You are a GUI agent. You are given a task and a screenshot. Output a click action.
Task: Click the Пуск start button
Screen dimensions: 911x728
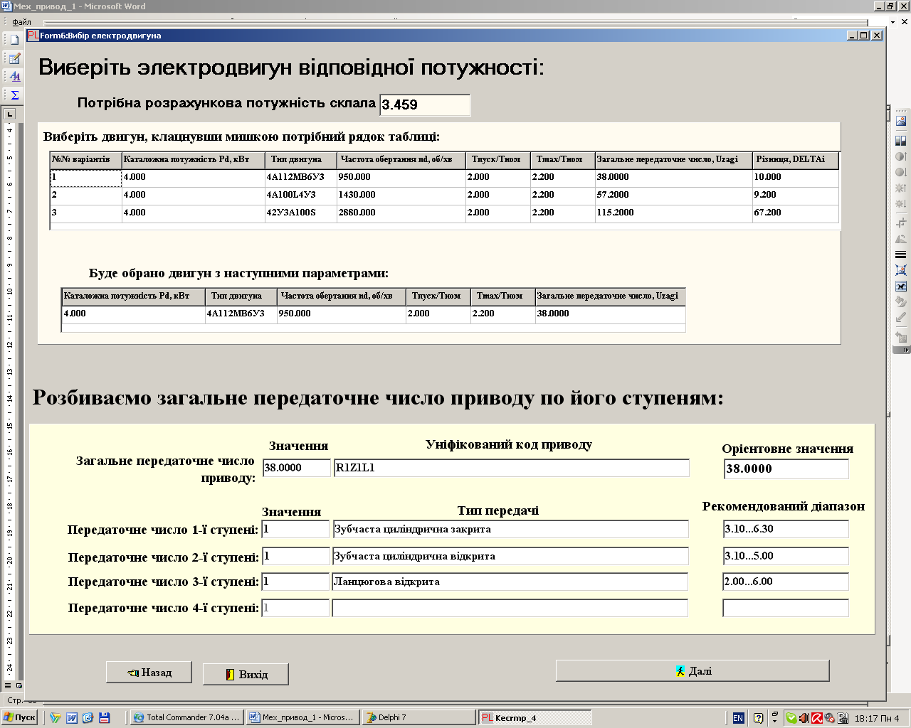click(x=20, y=717)
